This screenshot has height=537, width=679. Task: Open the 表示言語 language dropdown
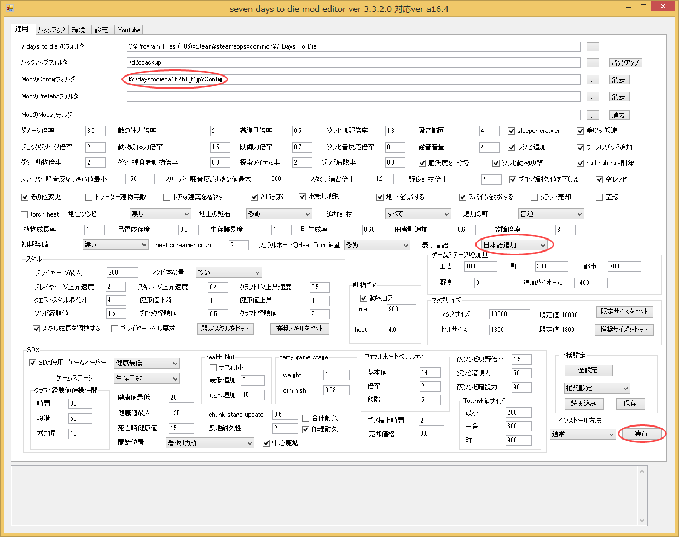[x=514, y=245]
